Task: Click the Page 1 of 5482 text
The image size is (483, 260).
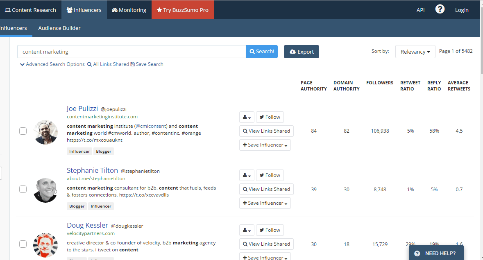Action: (x=456, y=51)
